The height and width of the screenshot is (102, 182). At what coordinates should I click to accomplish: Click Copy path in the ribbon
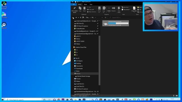91,10
